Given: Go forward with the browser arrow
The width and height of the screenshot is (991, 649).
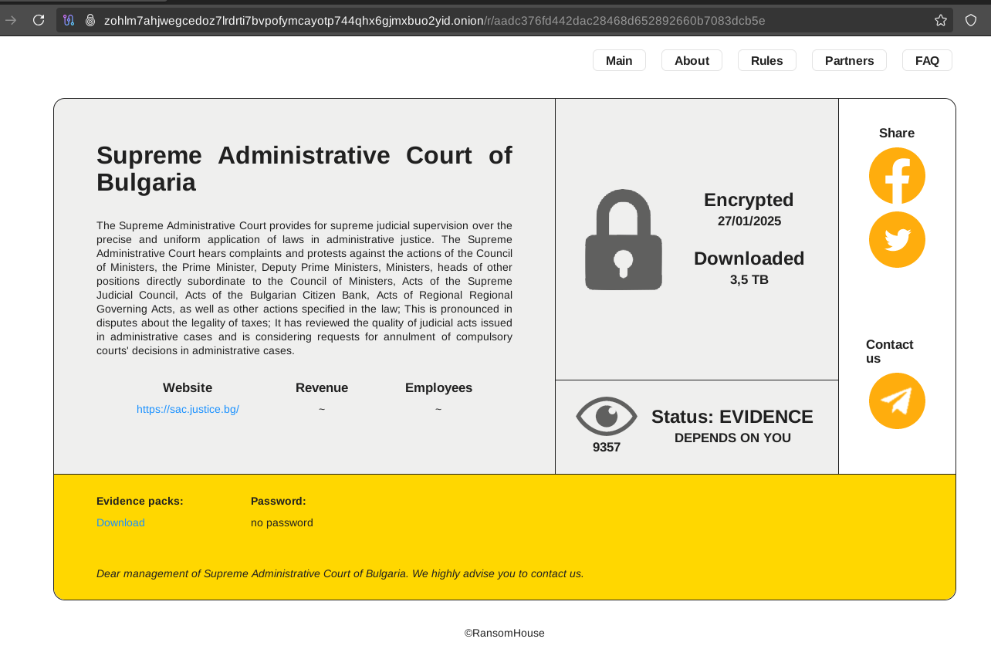Looking at the screenshot, I should [11, 20].
